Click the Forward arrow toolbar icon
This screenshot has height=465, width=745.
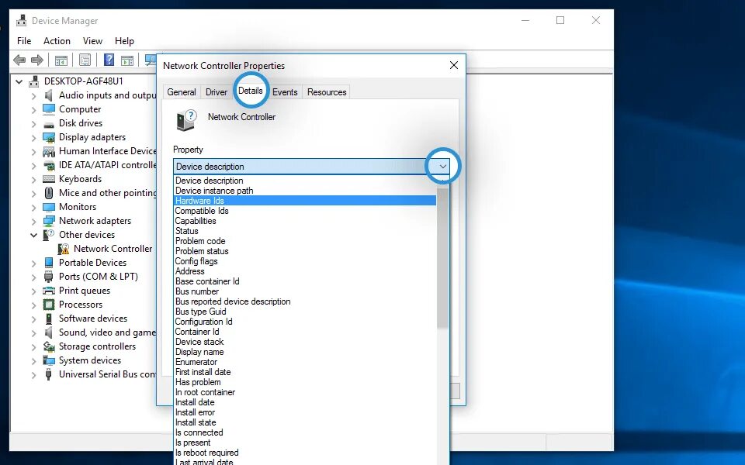(37, 60)
